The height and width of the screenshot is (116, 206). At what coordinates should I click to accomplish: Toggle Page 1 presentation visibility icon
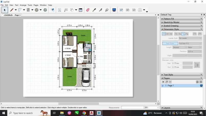click(201, 86)
